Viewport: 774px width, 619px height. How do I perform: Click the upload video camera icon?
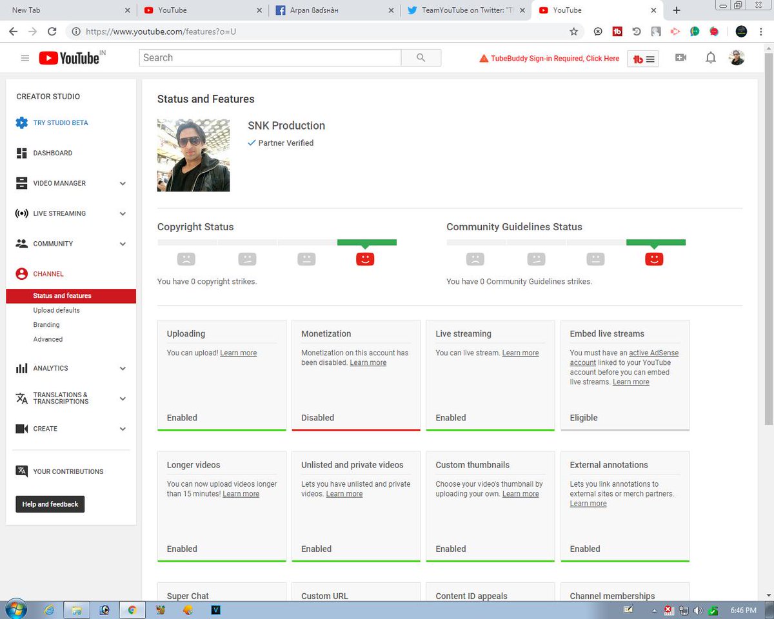point(680,57)
